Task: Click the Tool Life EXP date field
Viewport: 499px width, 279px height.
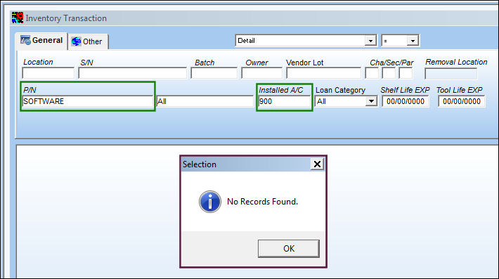Action: pos(462,101)
